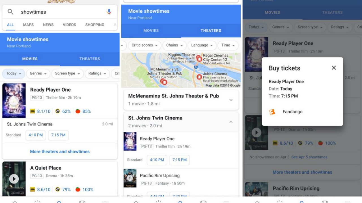Open the VIDEOS search tab
Screen dimensions: 362x203
coord(69,25)
